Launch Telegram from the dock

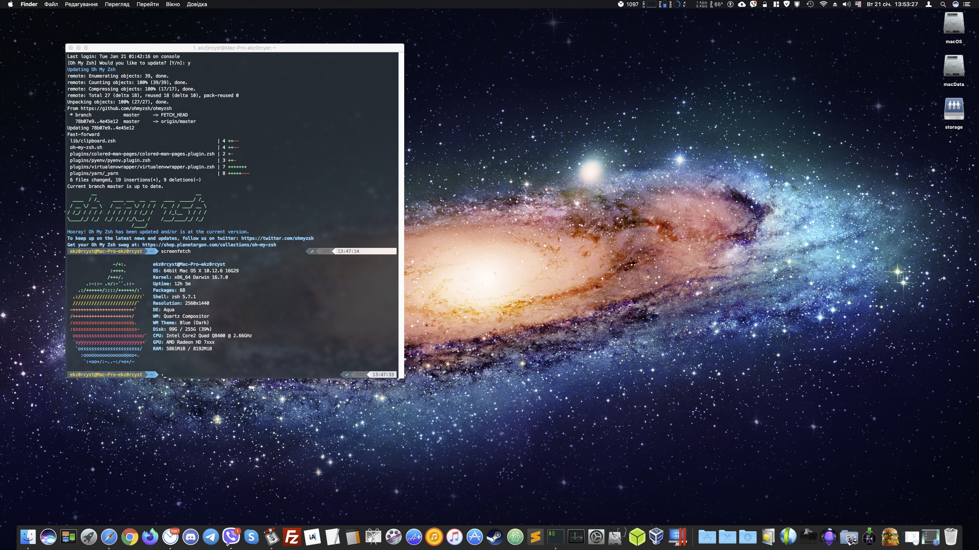click(211, 537)
